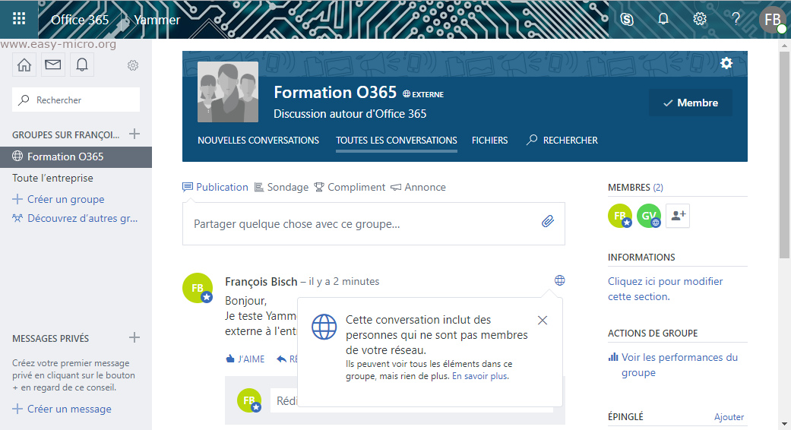Viewport: 791px width, 430px height.
Task: Click RECHERCHER in group banner
Action: tap(562, 140)
